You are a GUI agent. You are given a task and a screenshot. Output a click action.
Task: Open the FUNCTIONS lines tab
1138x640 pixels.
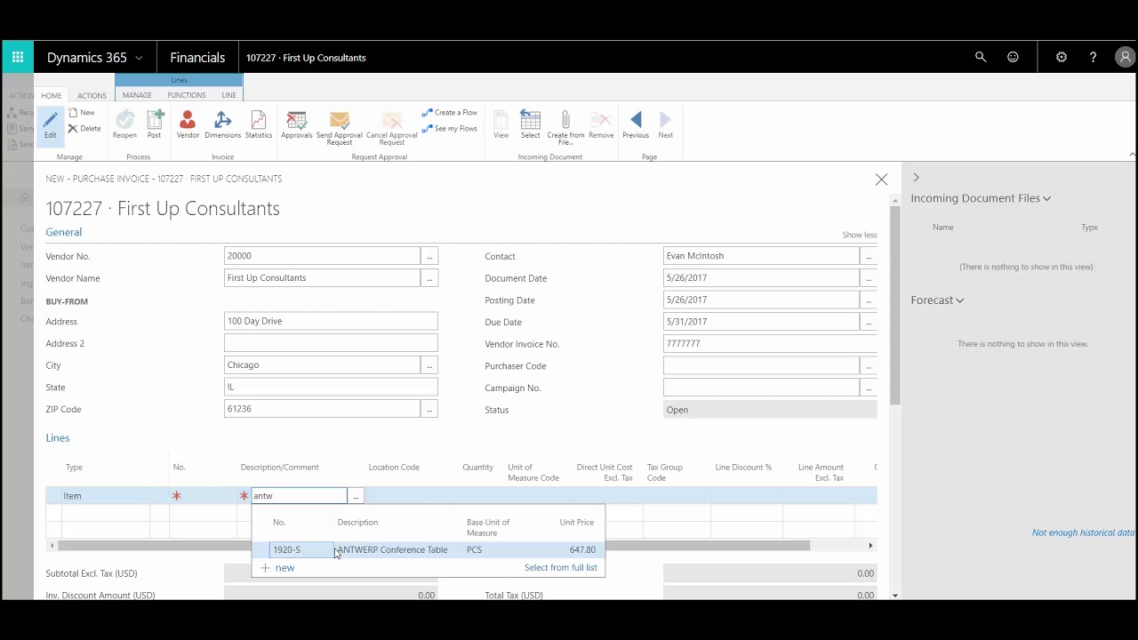coord(187,95)
